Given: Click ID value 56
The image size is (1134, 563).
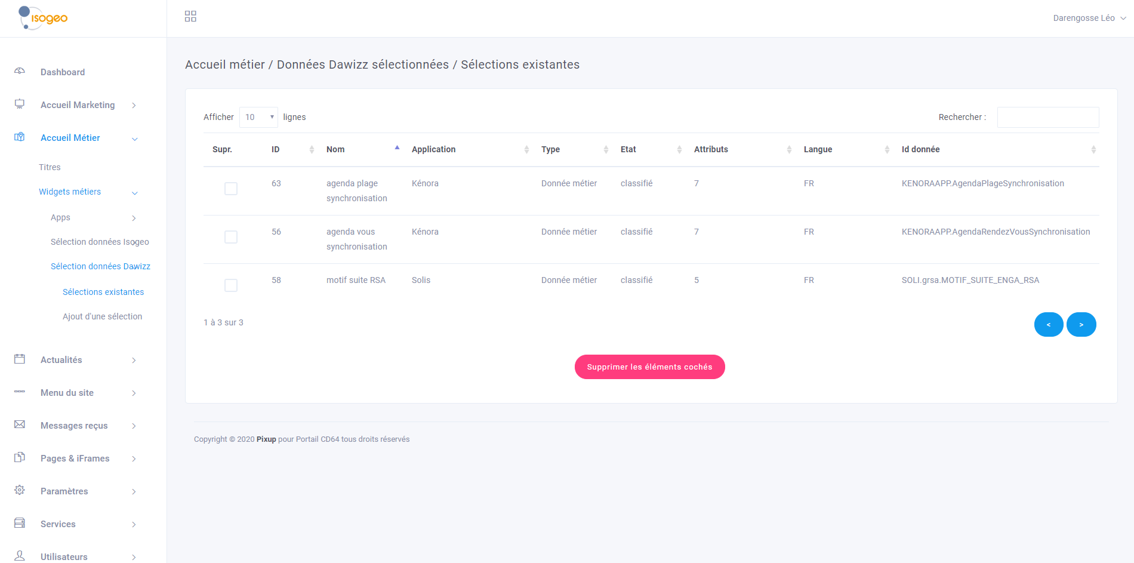Looking at the screenshot, I should pos(276,232).
